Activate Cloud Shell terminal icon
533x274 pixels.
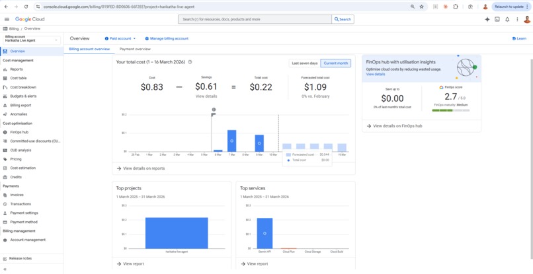[497, 19]
